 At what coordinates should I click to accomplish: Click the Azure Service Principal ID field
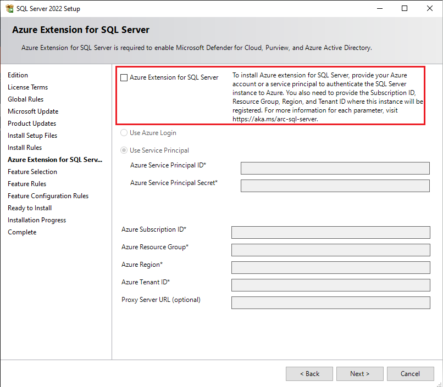pos(335,168)
